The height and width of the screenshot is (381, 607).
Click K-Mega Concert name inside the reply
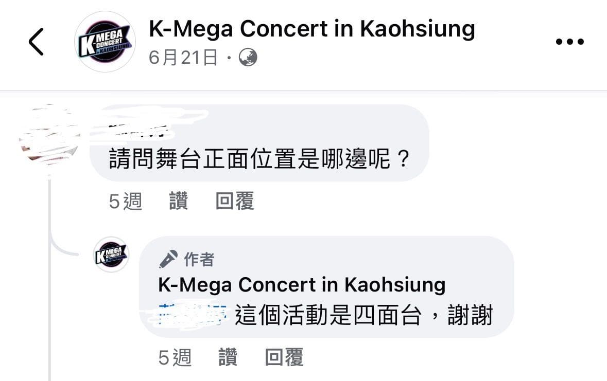[301, 284]
